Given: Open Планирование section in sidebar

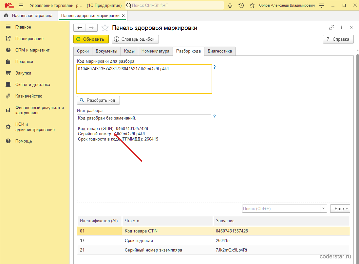Looking at the screenshot, I should coord(34,38).
